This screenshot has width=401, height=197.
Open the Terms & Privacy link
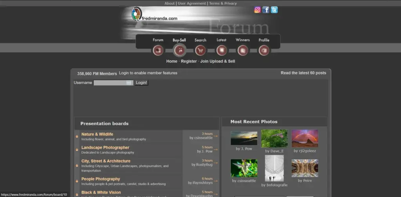[x=223, y=3]
